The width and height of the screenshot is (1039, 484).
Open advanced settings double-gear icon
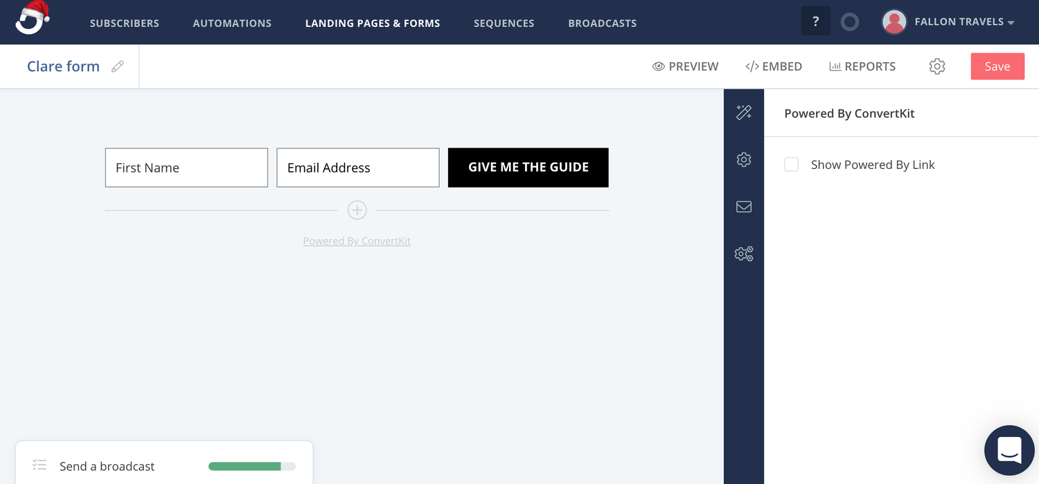[744, 253]
